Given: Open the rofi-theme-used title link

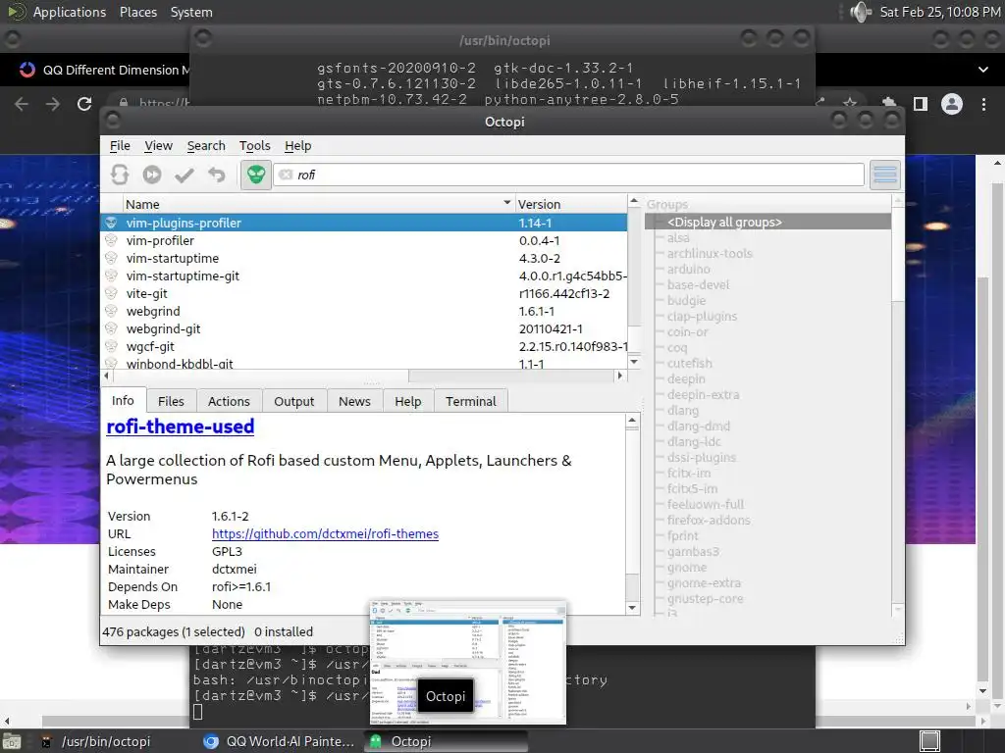Looking at the screenshot, I should coord(181,427).
